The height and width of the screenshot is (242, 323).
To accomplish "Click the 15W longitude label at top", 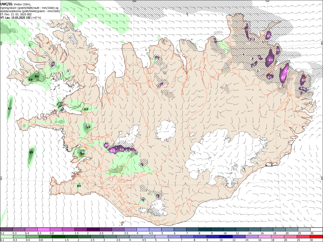I will pos(267,1).
